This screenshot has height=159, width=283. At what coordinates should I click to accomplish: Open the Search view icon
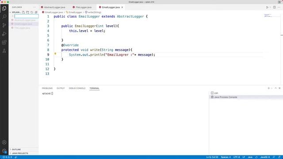(4, 17)
